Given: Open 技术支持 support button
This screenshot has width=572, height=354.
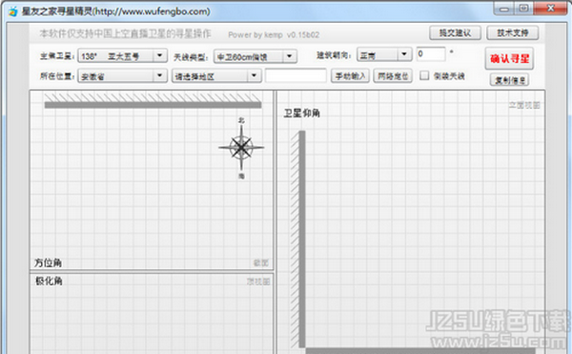Looking at the screenshot, I should (x=513, y=33).
